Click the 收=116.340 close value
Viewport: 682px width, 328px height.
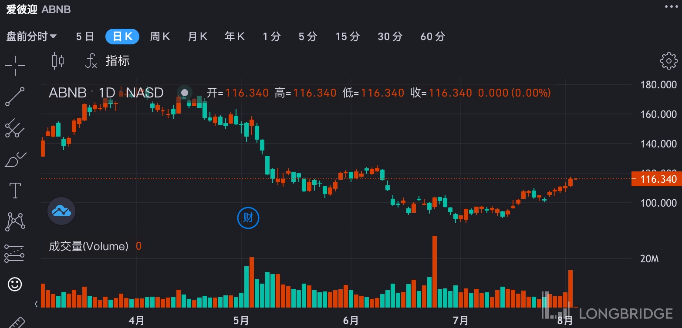(441, 93)
